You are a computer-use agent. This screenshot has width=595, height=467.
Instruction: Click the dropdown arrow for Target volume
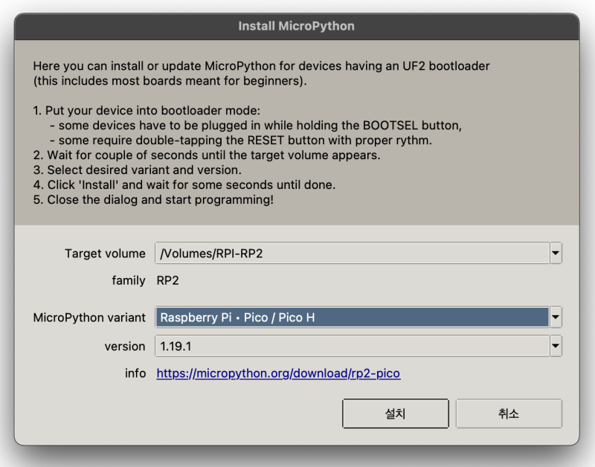tap(556, 254)
